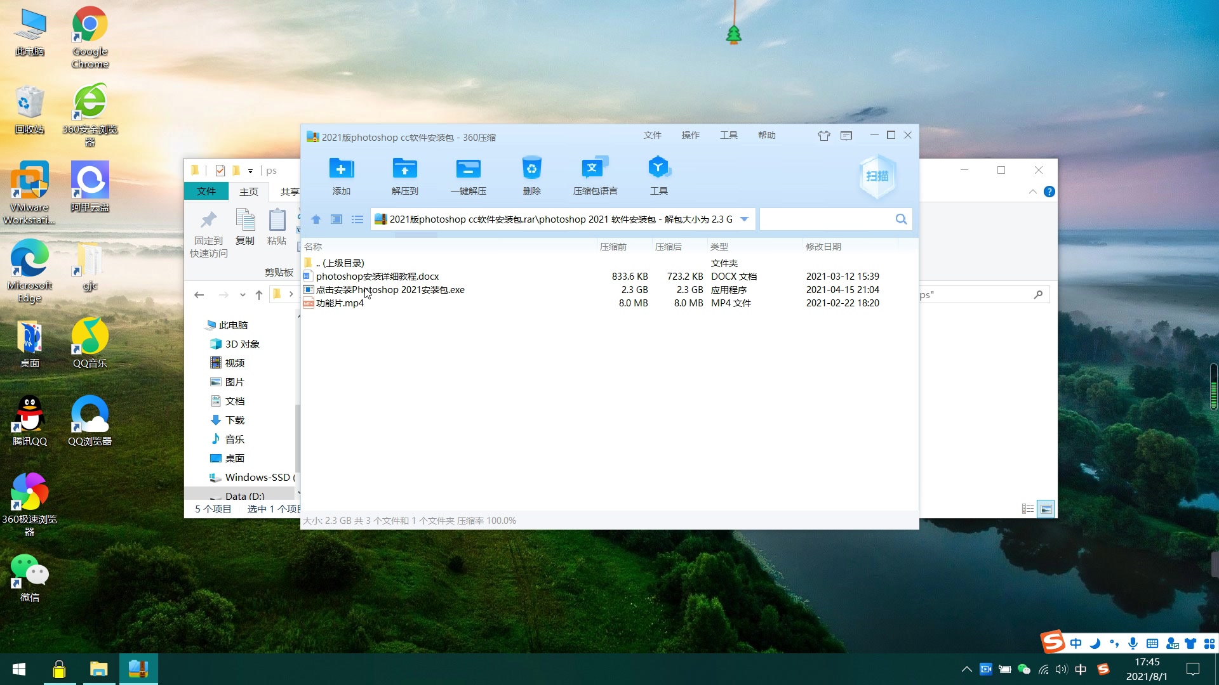Switch to list view mode in 360压缩
This screenshot has width=1219, height=685.
(357, 219)
